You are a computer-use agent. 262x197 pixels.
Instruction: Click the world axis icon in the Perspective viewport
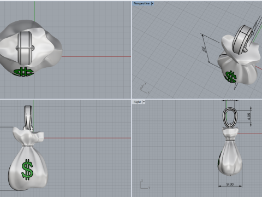click(145, 88)
